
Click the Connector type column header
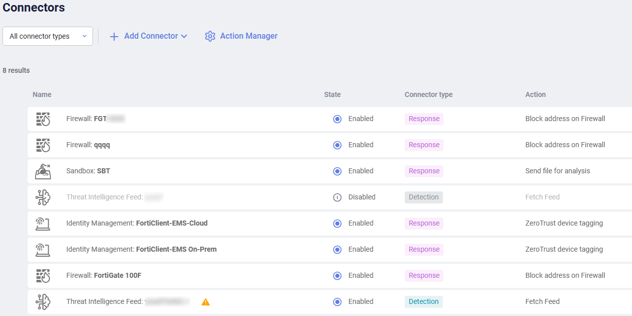[428, 94]
